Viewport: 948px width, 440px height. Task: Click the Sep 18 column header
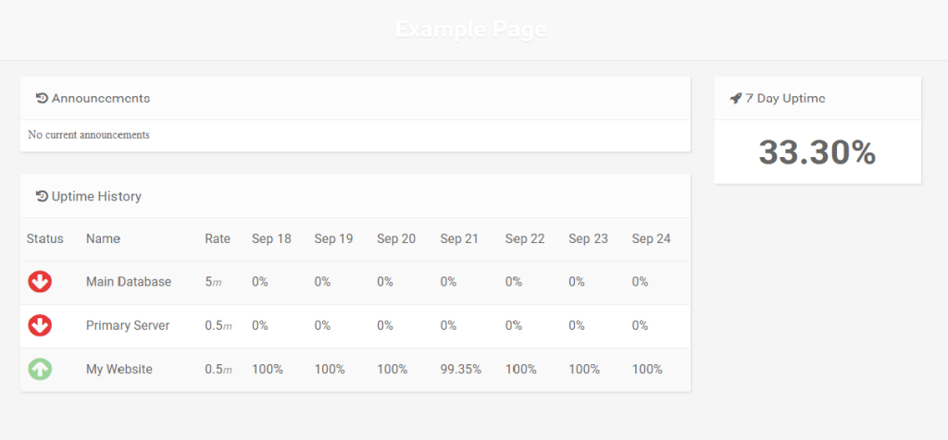[271, 238]
